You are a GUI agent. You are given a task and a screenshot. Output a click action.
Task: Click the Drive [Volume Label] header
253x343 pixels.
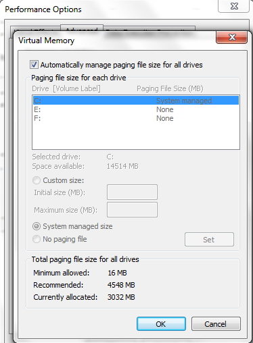[x=66, y=88]
